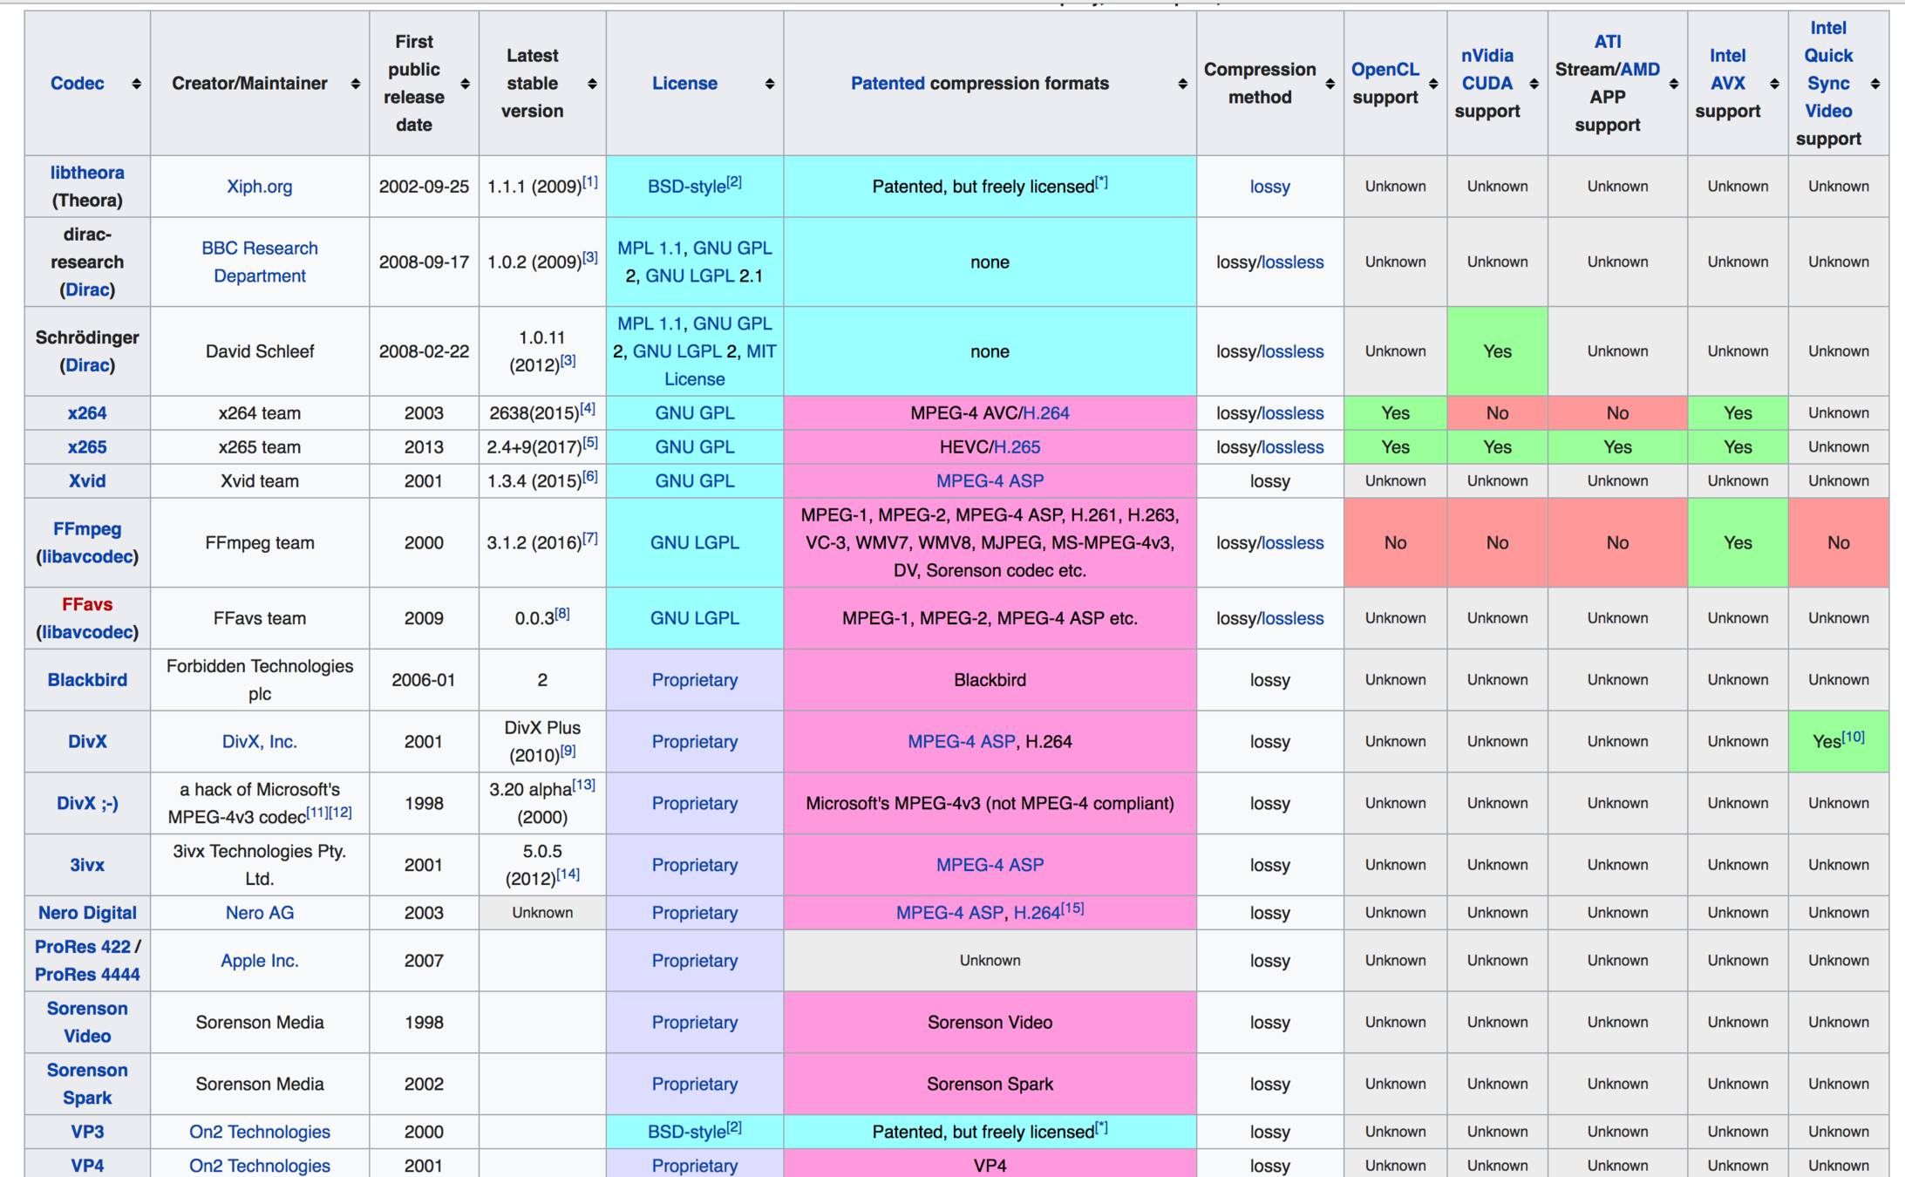The width and height of the screenshot is (1905, 1177).
Task: Follow the H.265 link in x265 row
Action: pos(1017,447)
